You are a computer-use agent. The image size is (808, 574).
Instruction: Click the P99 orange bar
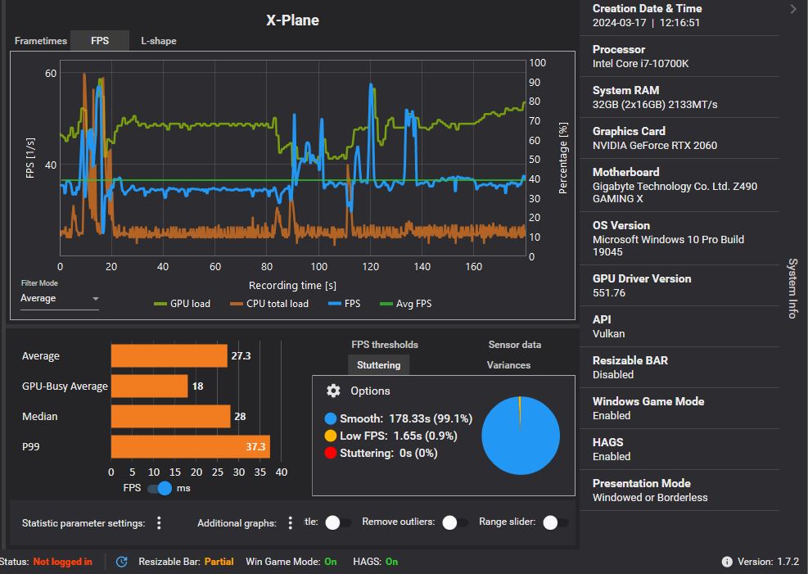click(x=190, y=446)
